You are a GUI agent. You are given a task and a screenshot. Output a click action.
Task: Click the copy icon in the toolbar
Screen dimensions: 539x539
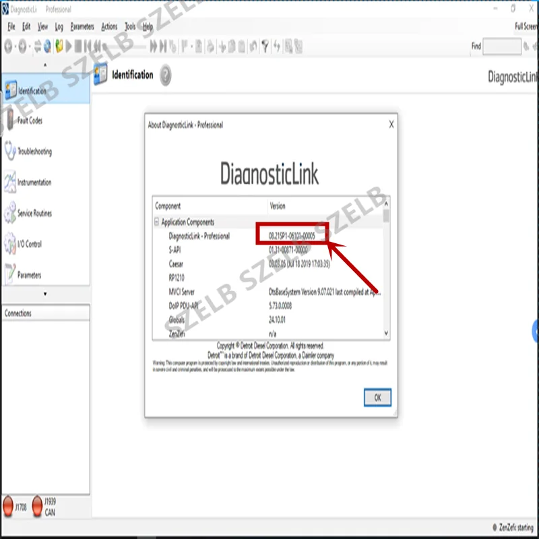[232, 46]
